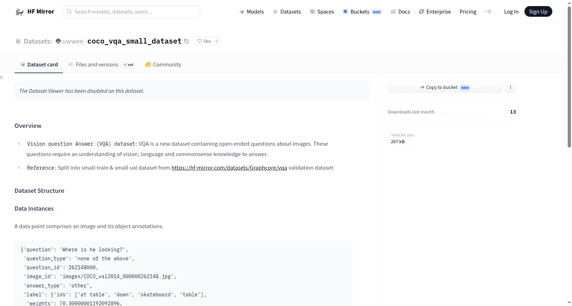572x306 pixels.
Task: Click the Dataset Structure heading
Action: 39,191
